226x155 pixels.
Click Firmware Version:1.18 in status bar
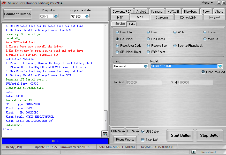click(74, 147)
